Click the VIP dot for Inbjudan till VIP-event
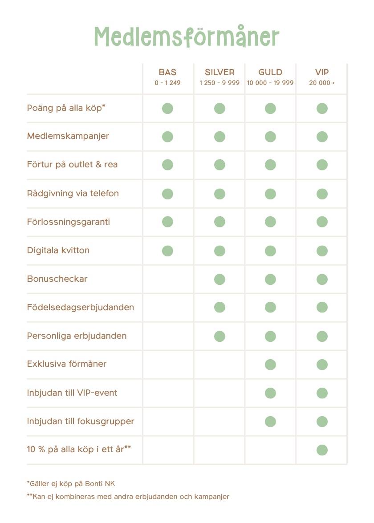The width and height of the screenshot is (374, 523). (x=322, y=393)
